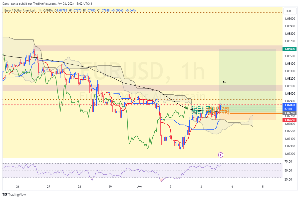Click the purple lightning bolt event icon

(221, 155)
